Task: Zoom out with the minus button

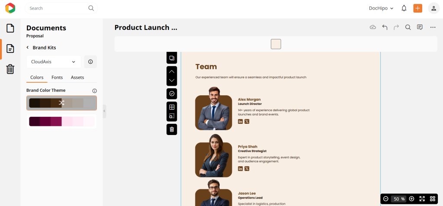Action: tap(385, 199)
